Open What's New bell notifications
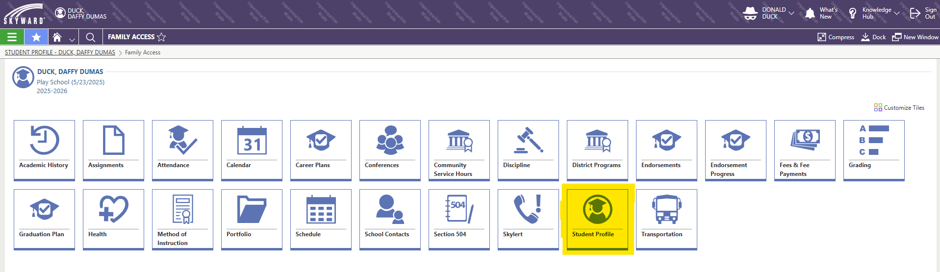 click(x=820, y=13)
